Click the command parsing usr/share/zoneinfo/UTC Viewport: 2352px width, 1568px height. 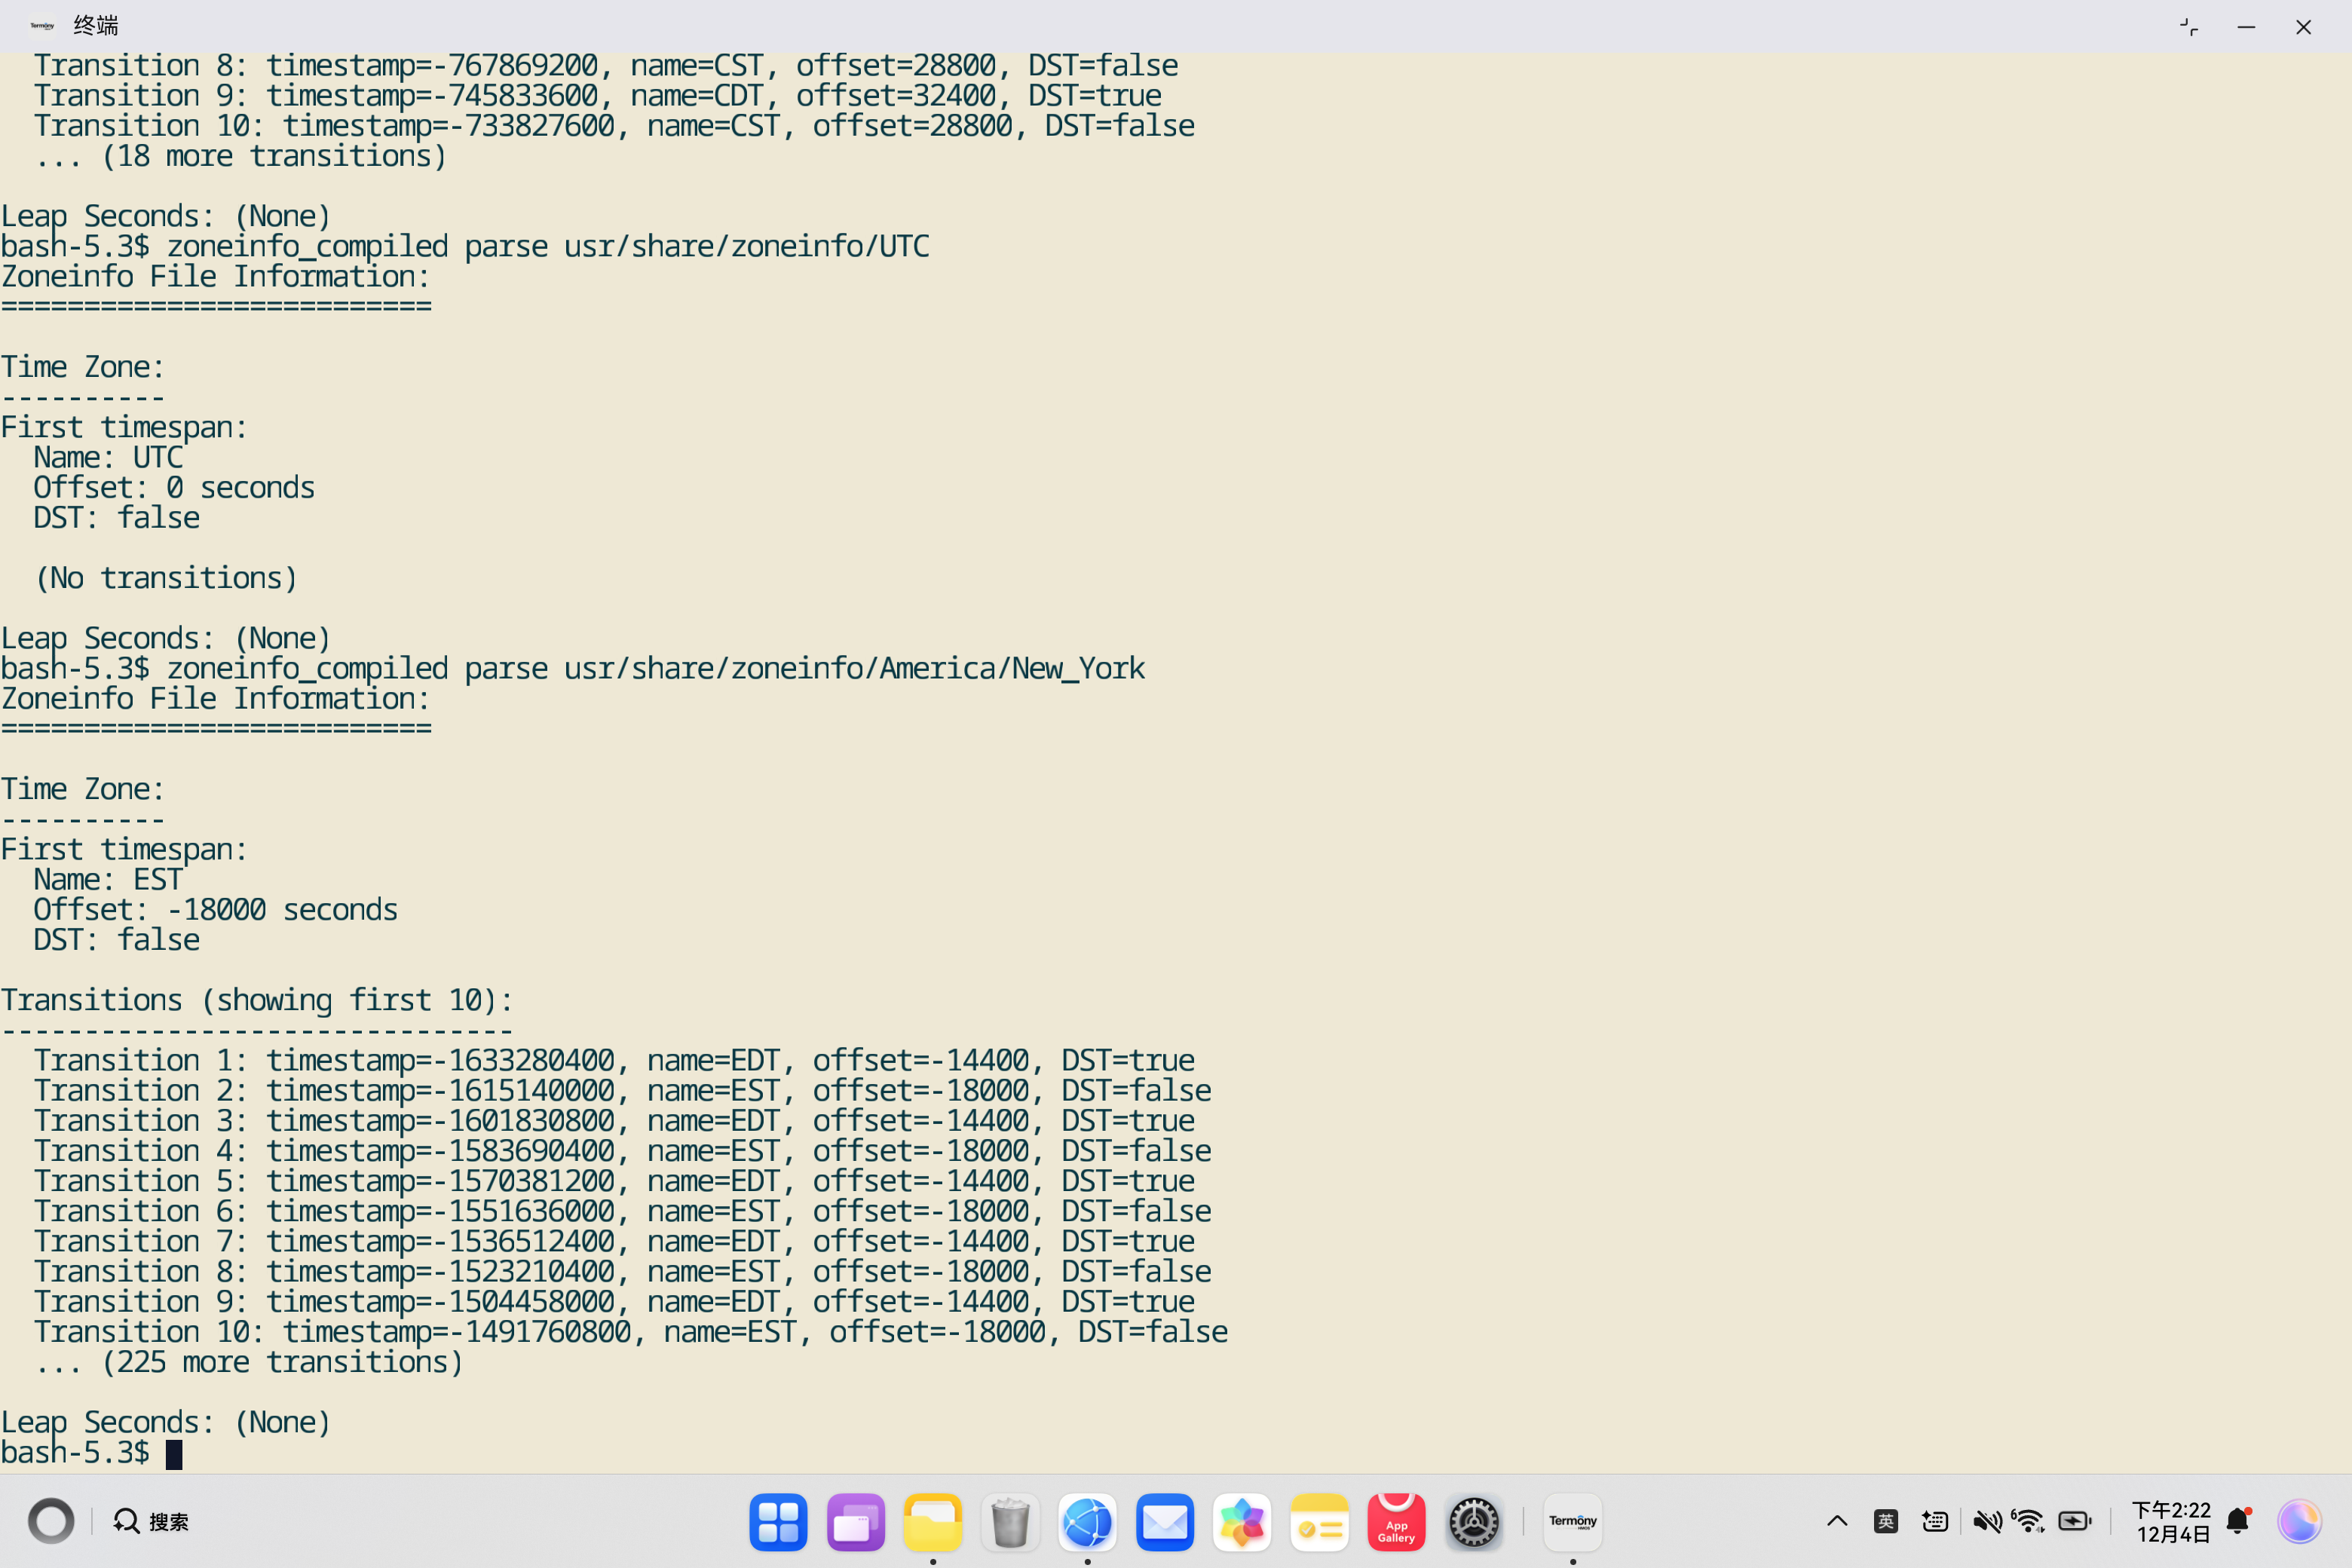[548, 246]
